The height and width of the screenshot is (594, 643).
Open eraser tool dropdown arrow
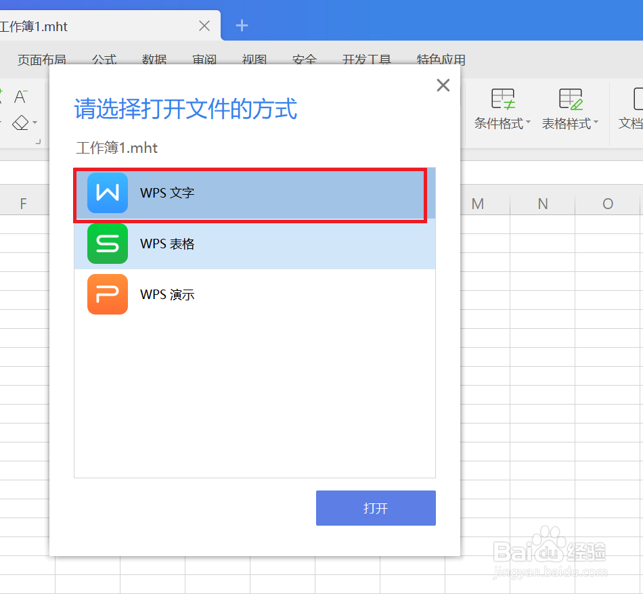point(35,122)
